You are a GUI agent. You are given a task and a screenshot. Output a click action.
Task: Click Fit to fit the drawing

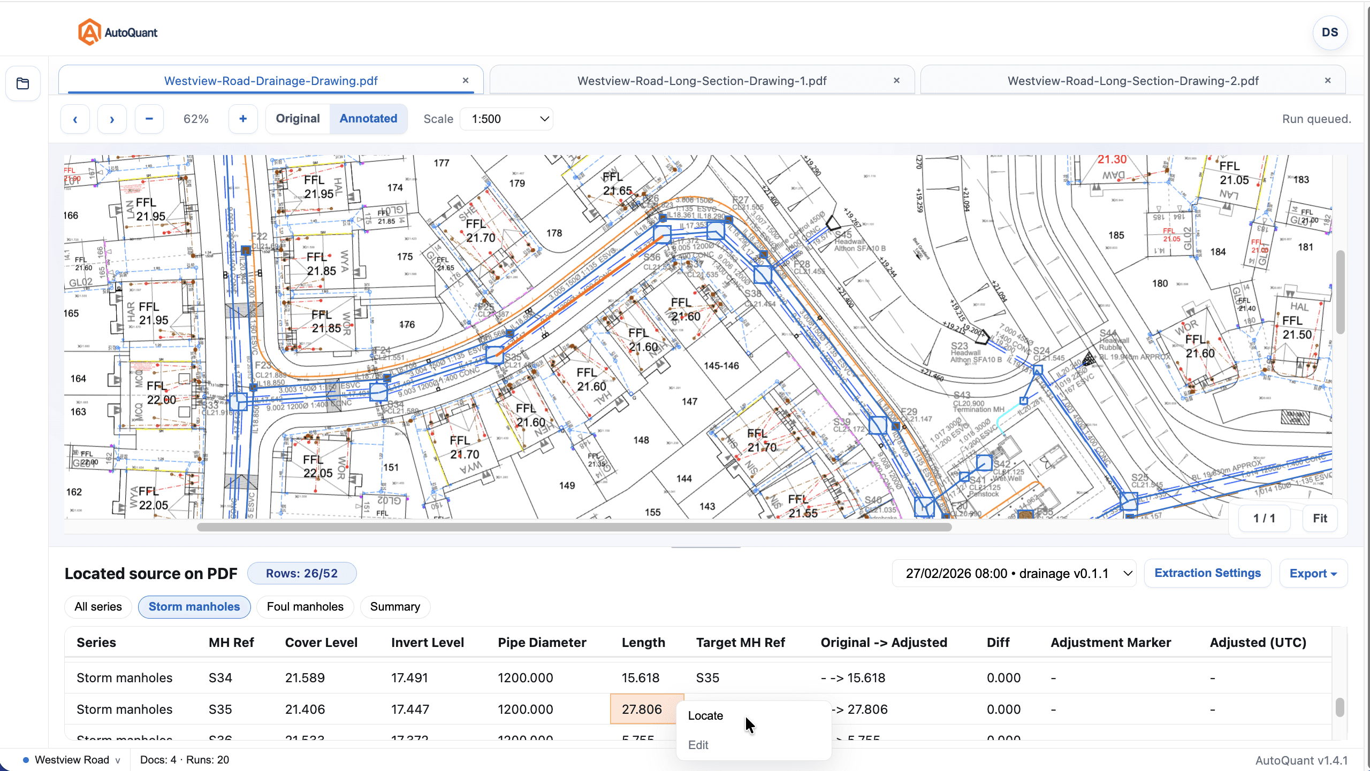(1319, 518)
